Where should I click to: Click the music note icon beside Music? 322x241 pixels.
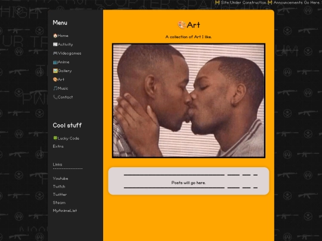coord(55,88)
